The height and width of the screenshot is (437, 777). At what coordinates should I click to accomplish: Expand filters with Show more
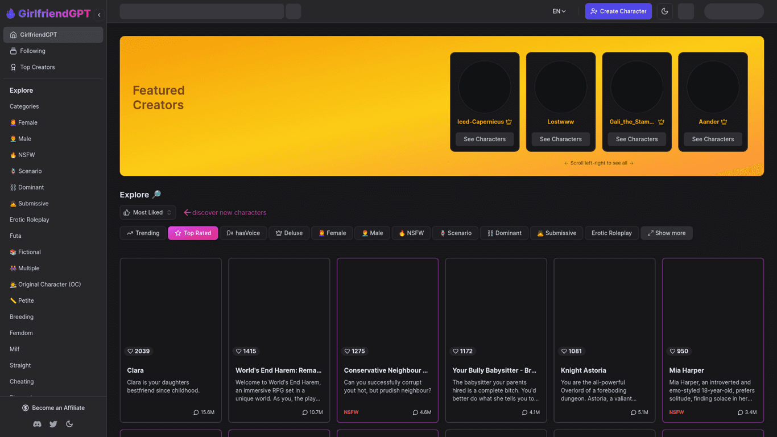(666, 233)
